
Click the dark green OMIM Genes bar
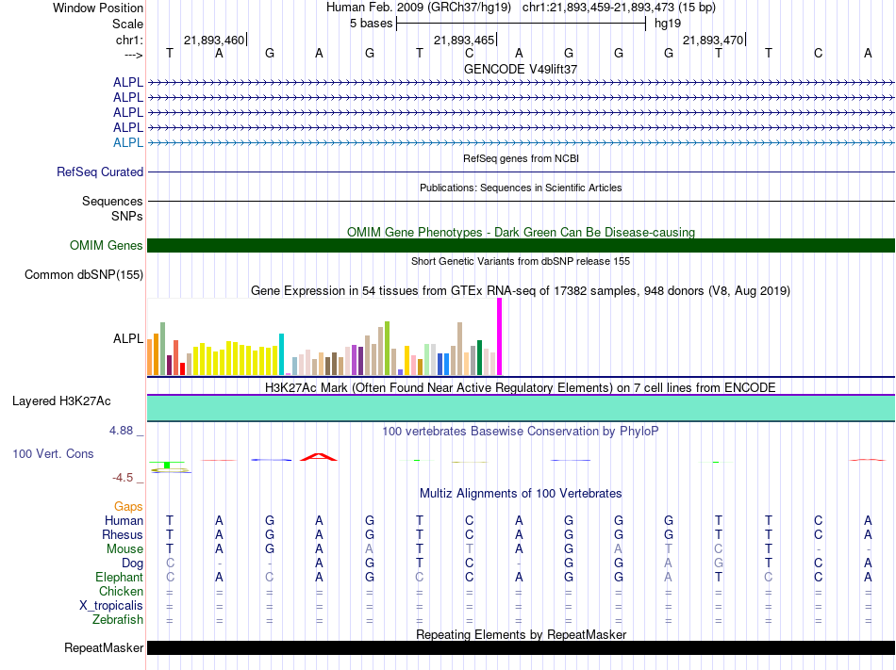(x=521, y=246)
